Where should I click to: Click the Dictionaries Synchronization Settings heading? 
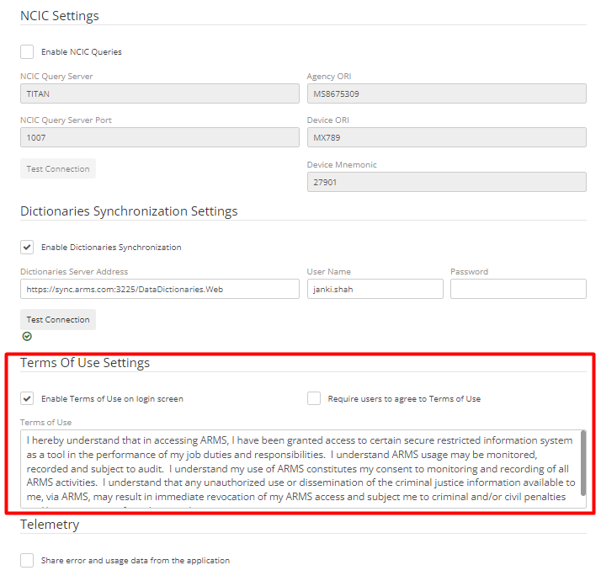(x=129, y=211)
